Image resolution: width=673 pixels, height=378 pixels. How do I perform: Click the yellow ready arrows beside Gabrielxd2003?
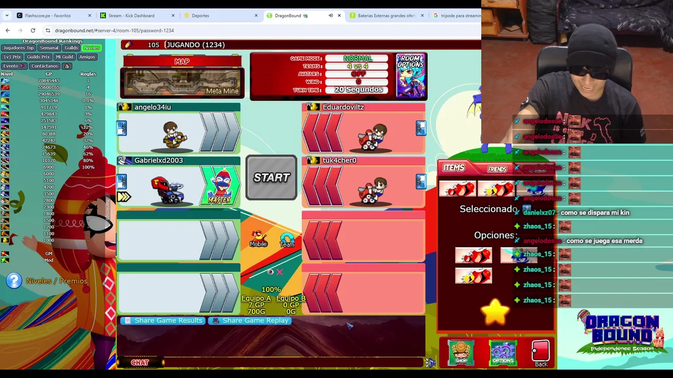124,197
